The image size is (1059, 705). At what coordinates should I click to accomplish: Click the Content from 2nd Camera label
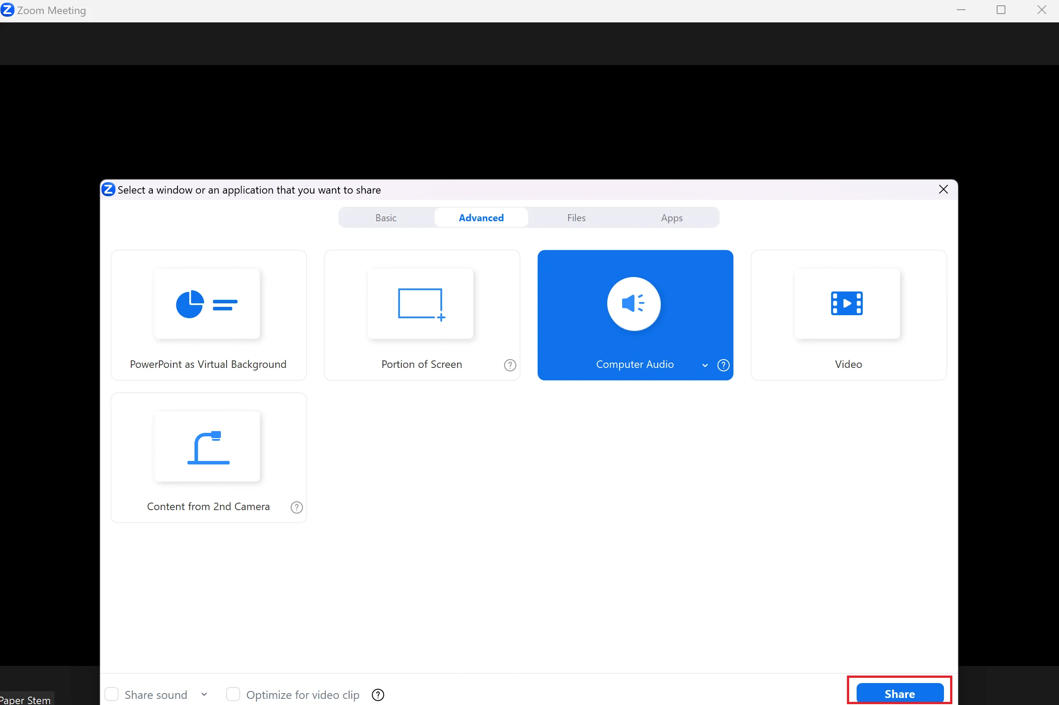[208, 507]
